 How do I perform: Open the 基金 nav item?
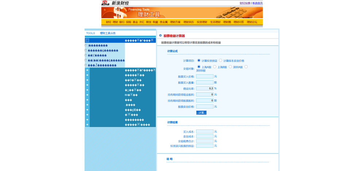click(x=135, y=22)
